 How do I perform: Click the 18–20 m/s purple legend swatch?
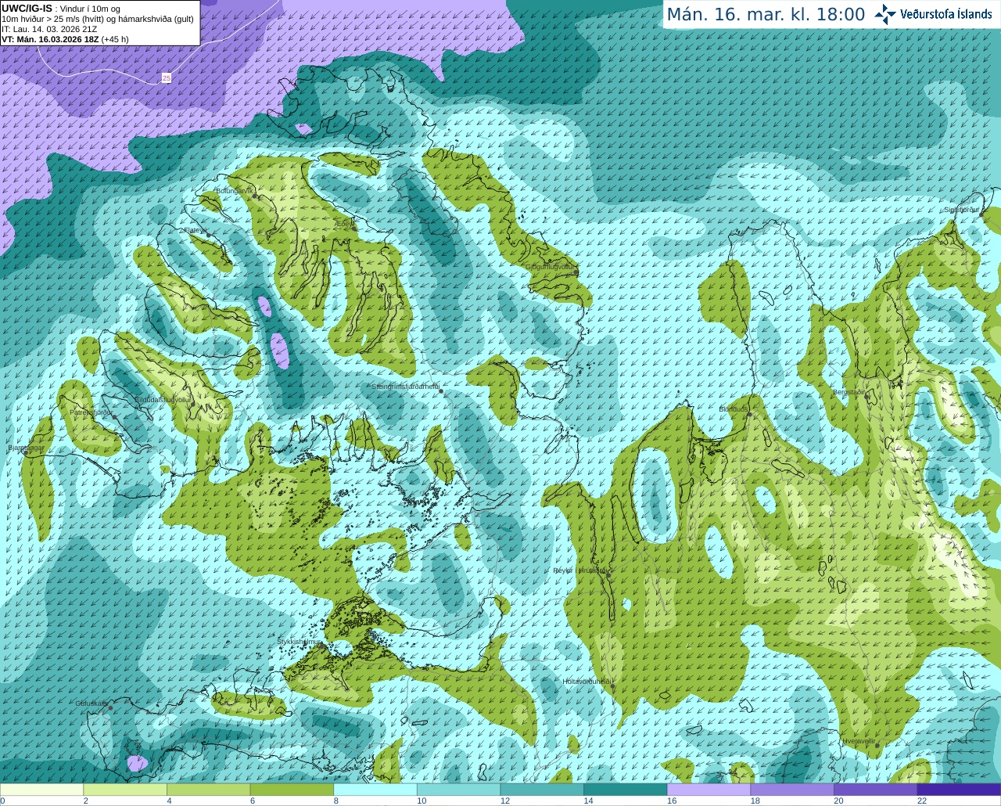coord(792,790)
